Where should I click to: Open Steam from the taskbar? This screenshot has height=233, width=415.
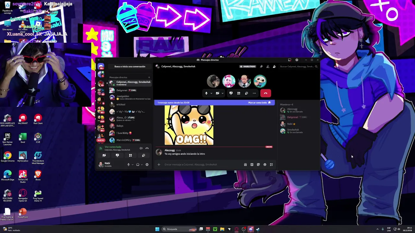(x=258, y=229)
